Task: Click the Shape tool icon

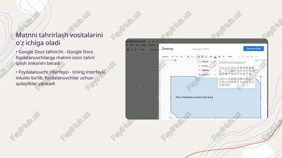Action: point(198,57)
